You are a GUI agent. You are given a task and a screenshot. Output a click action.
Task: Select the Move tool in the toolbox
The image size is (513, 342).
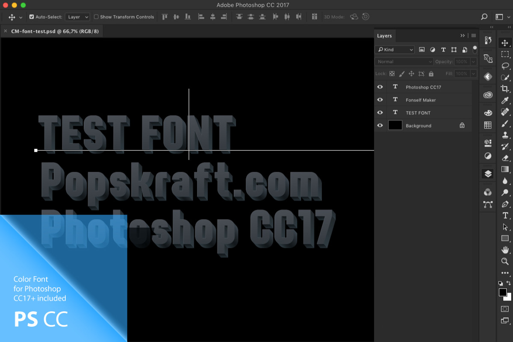pos(505,43)
